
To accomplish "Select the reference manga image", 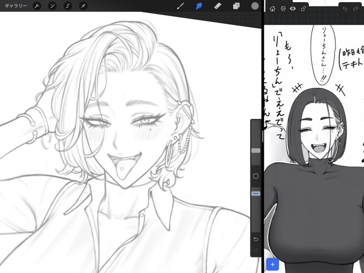I will pyautogui.click(x=314, y=149).
